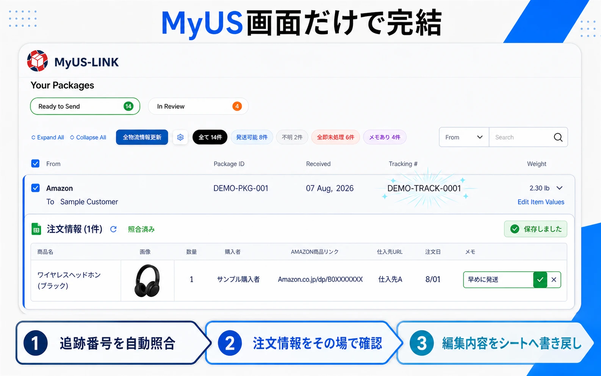Click the 8/01 order date cell

(x=433, y=279)
